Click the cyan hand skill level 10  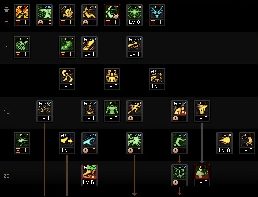click(90, 140)
